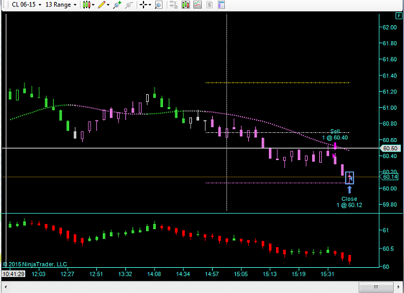Open the CL 06-15 instrument selector
Image resolution: width=404 pixels, height=293 pixels.
click(x=27, y=5)
